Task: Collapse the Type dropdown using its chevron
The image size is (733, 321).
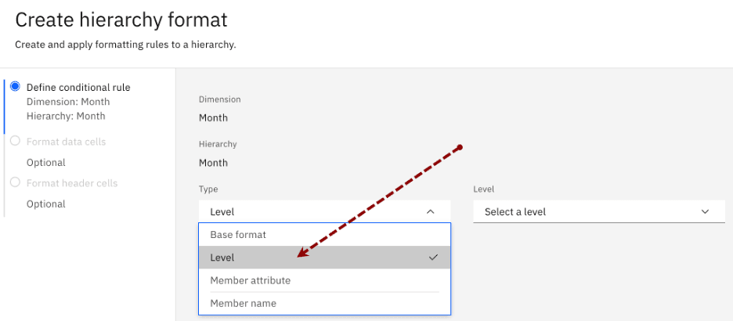Action: pos(430,211)
